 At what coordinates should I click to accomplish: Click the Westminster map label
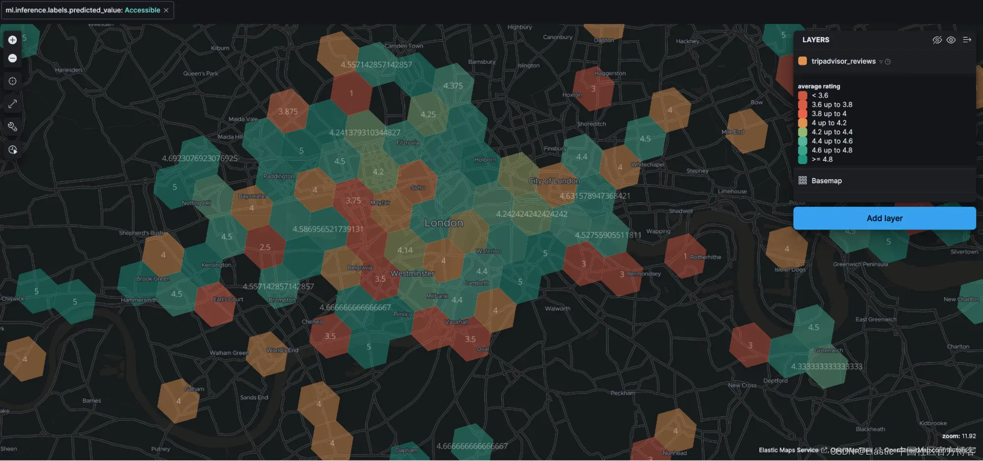[412, 273]
